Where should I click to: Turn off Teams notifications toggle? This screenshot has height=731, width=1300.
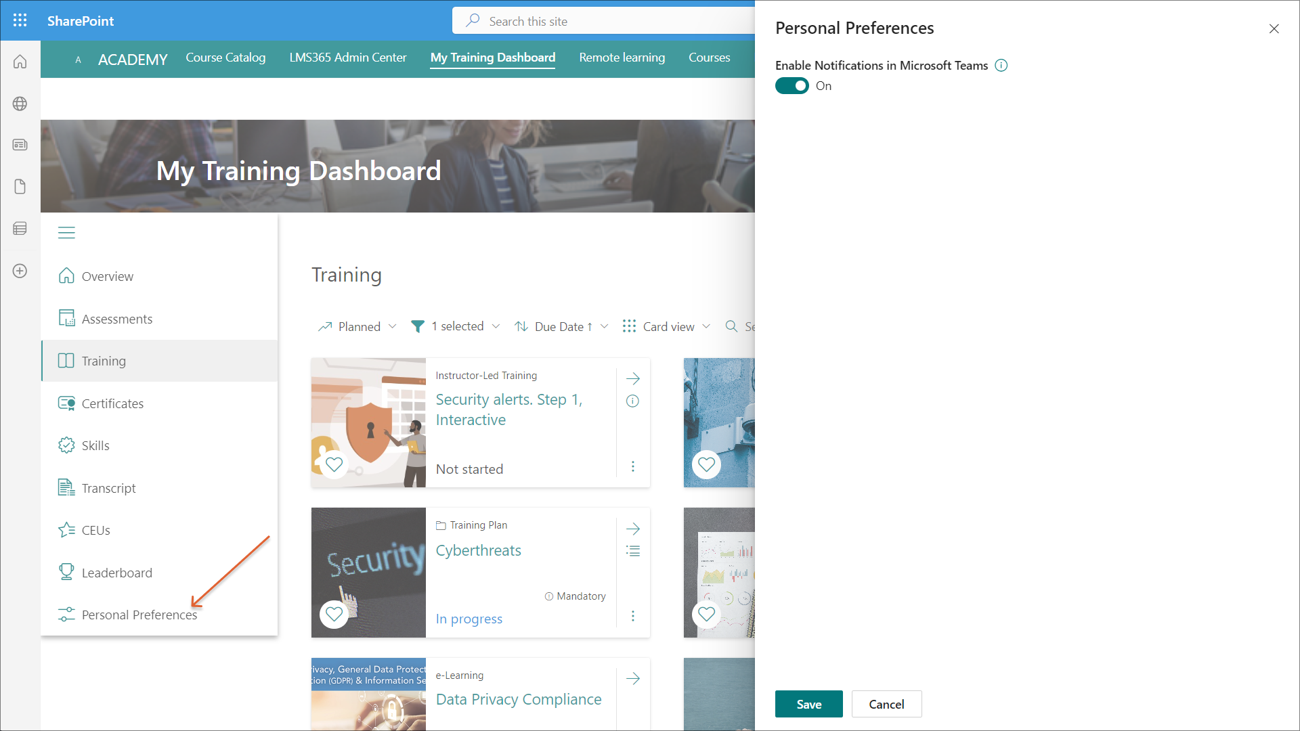coord(792,86)
